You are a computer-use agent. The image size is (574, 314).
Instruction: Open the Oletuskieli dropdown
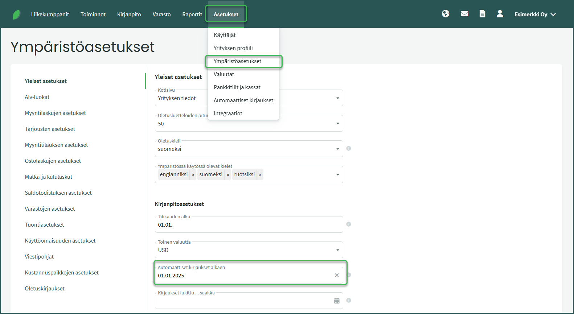[337, 149]
